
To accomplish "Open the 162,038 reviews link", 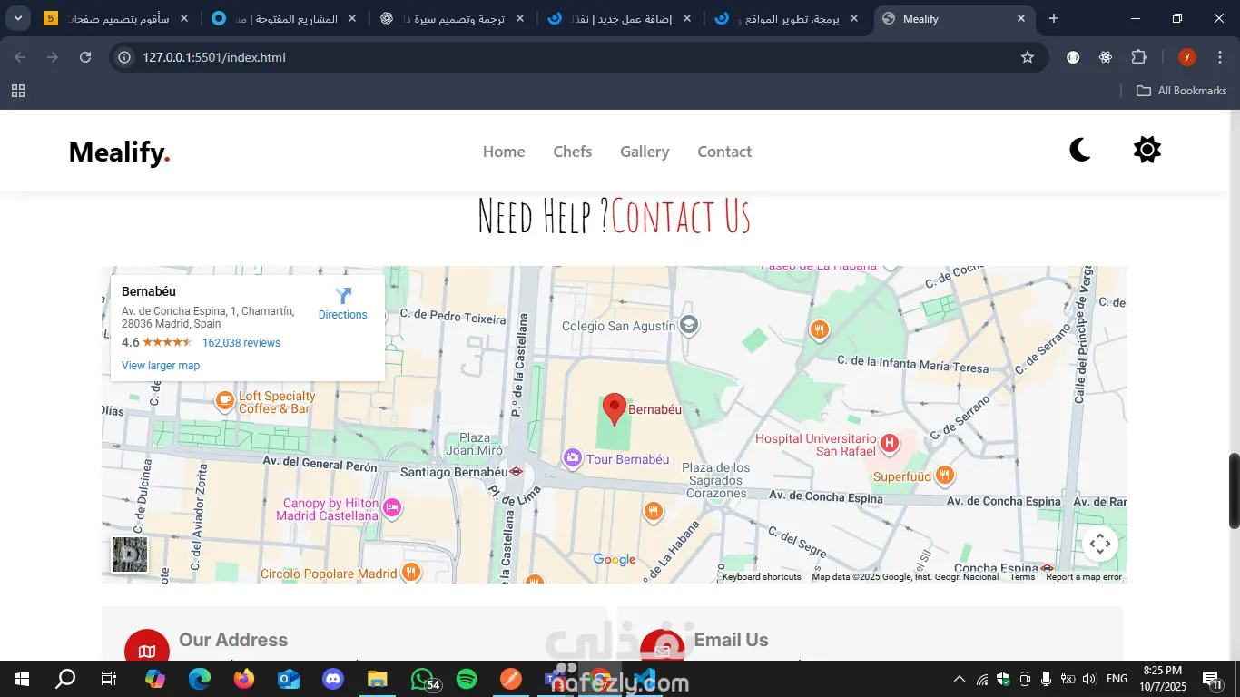I will click(x=241, y=343).
